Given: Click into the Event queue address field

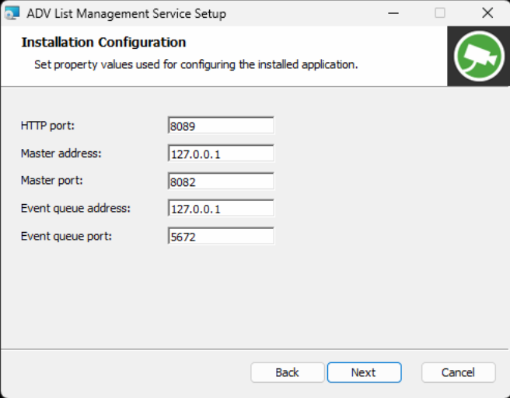Looking at the screenshot, I should [221, 209].
